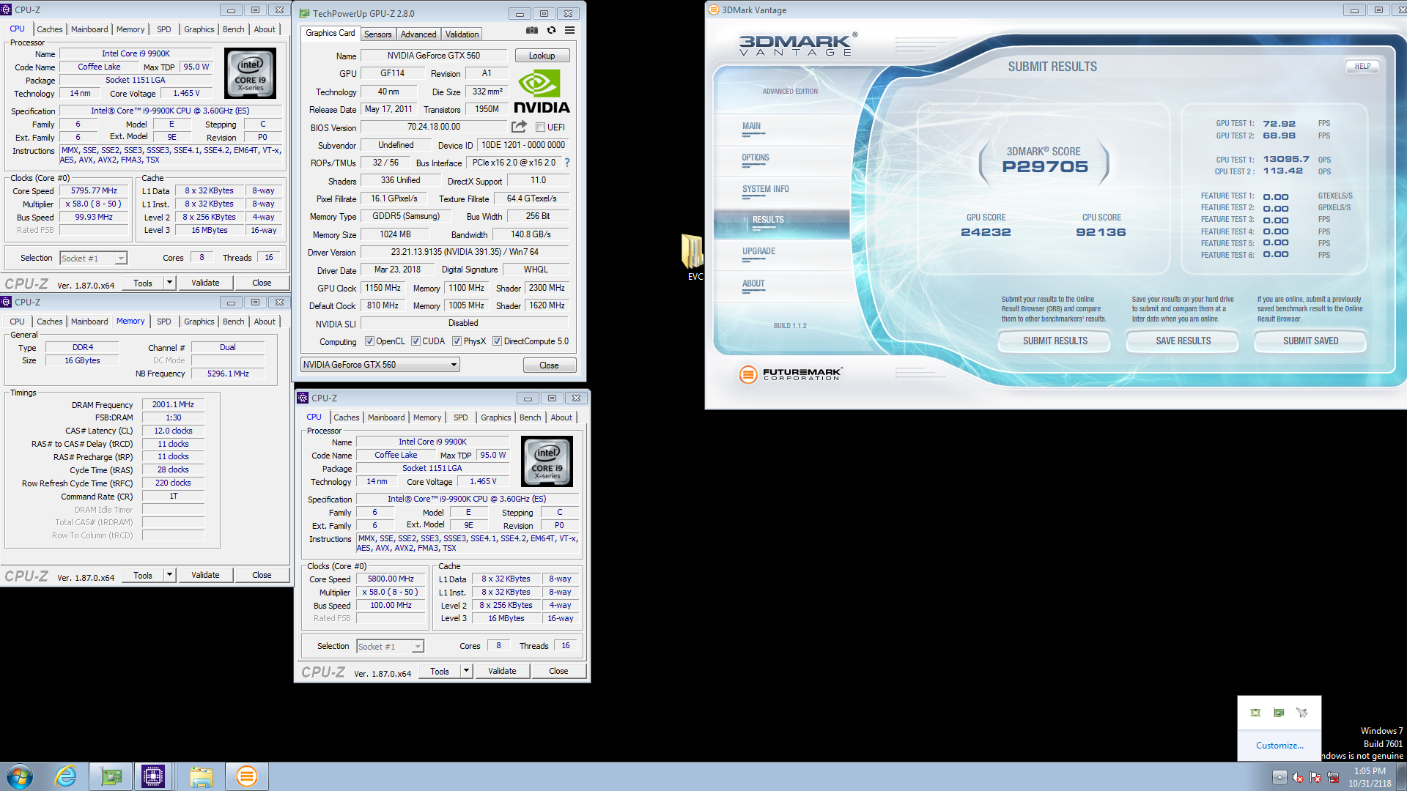Viewport: 1407px width, 791px height.
Task: Click 3DMark score P29705
Action: coord(1045,166)
